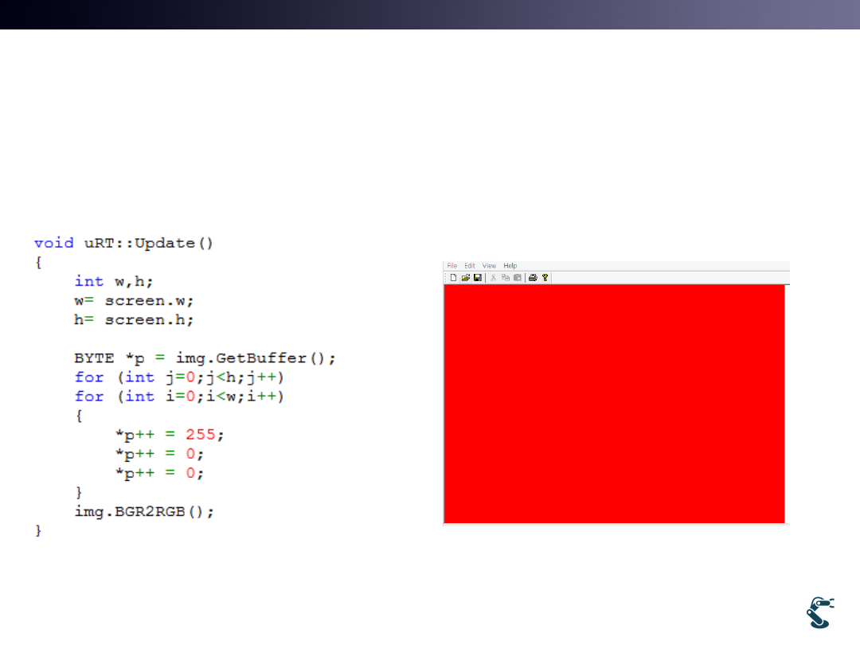This screenshot has width=860, height=645.
Task: Open the File menu
Action: tap(452, 265)
